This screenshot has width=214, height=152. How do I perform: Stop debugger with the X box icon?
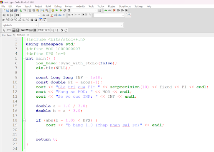click(36, 20)
